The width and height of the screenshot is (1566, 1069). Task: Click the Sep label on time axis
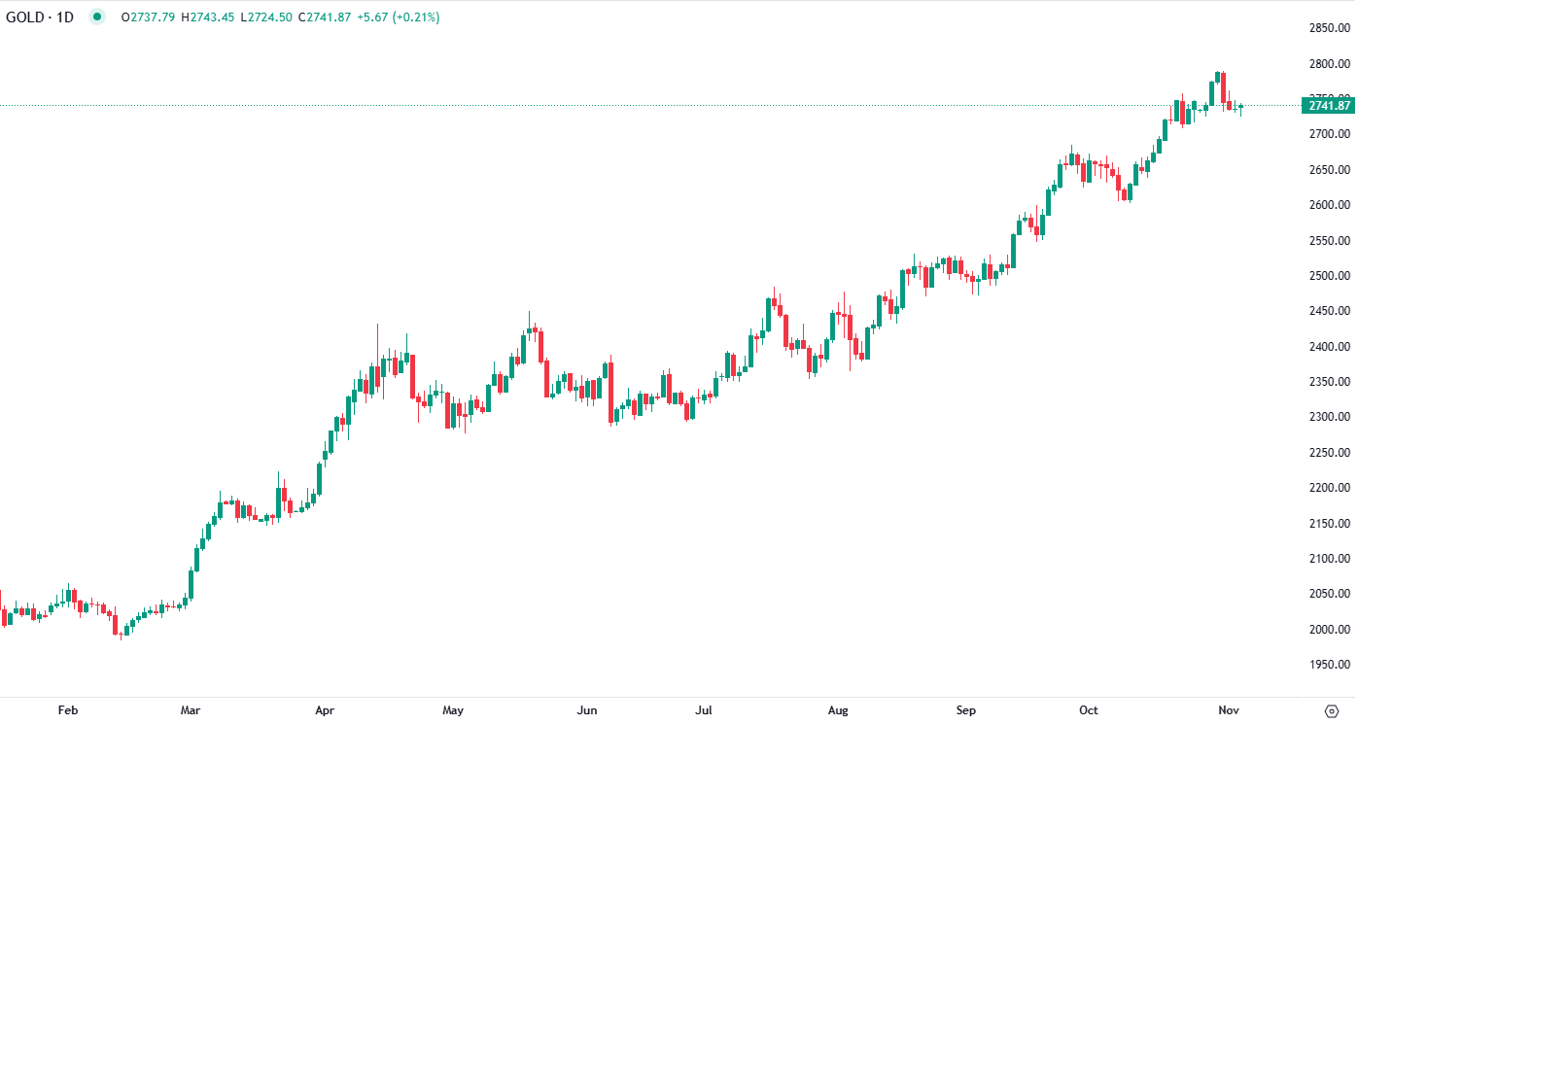[965, 710]
